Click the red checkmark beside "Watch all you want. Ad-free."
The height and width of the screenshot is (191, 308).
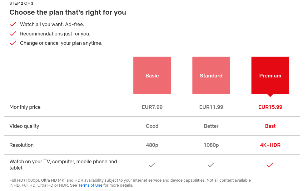(x=13, y=24)
